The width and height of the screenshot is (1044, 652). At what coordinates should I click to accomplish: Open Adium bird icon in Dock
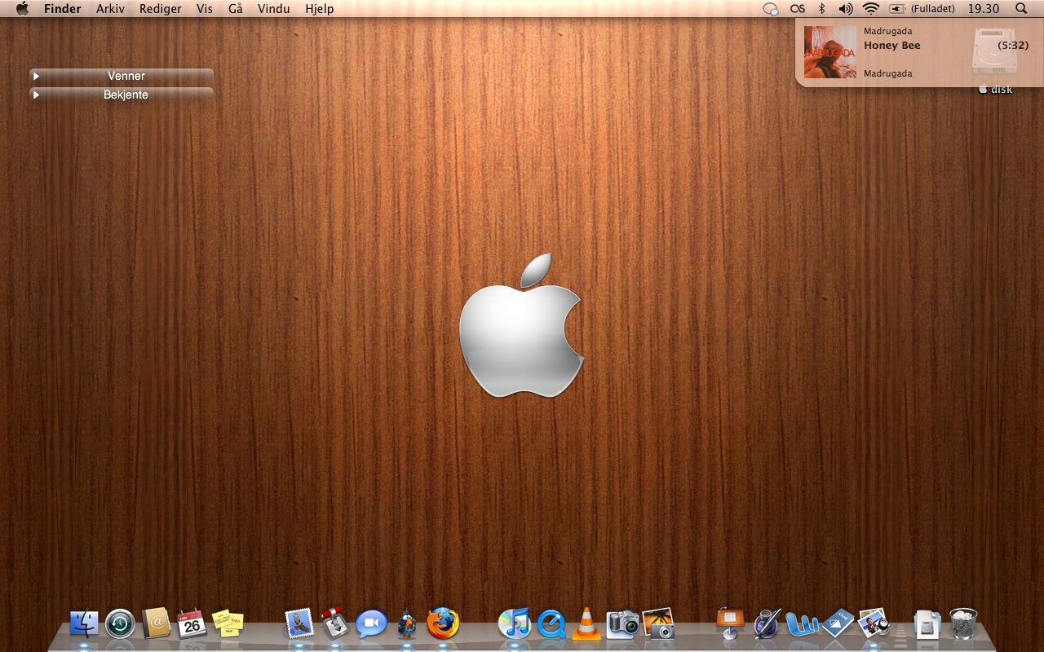[x=407, y=623]
